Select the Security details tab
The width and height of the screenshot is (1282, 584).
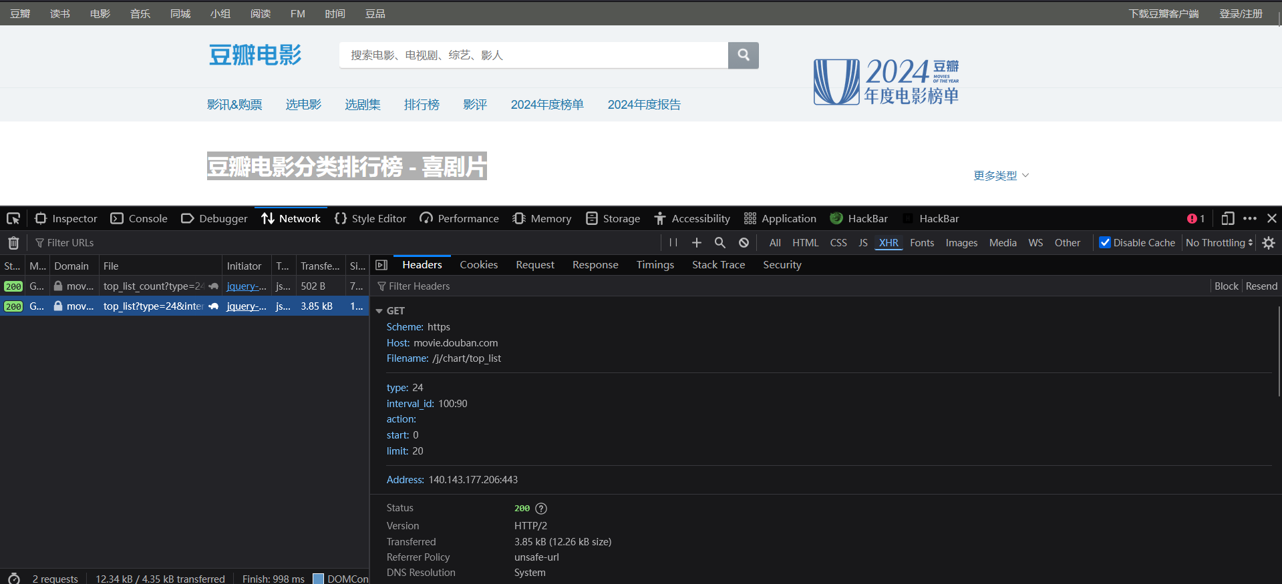(782, 265)
